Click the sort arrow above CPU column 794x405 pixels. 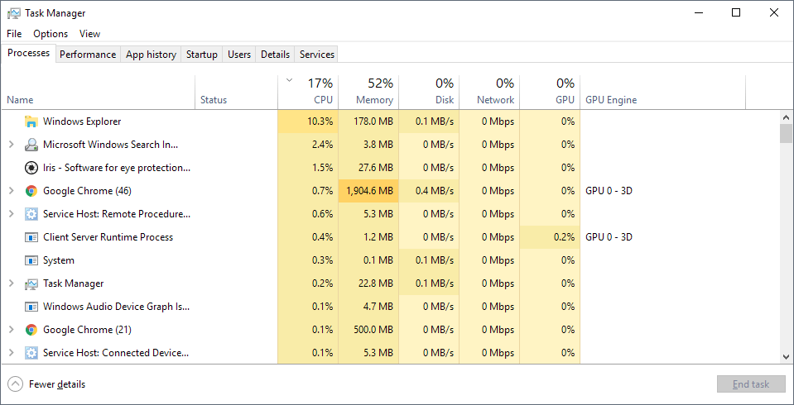click(x=290, y=80)
